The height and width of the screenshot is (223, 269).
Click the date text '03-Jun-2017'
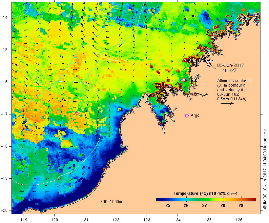click(x=231, y=65)
